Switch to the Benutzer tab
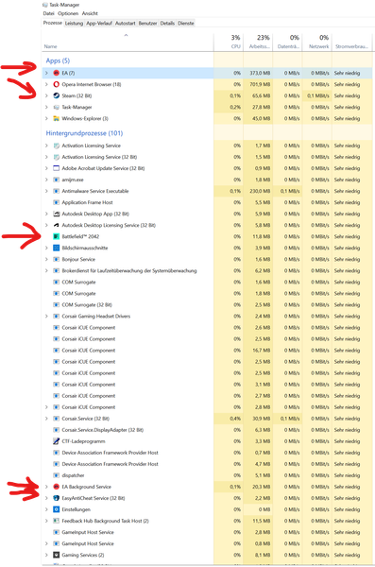The height and width of the screenshot is (567, 375). tap(147, 23)
